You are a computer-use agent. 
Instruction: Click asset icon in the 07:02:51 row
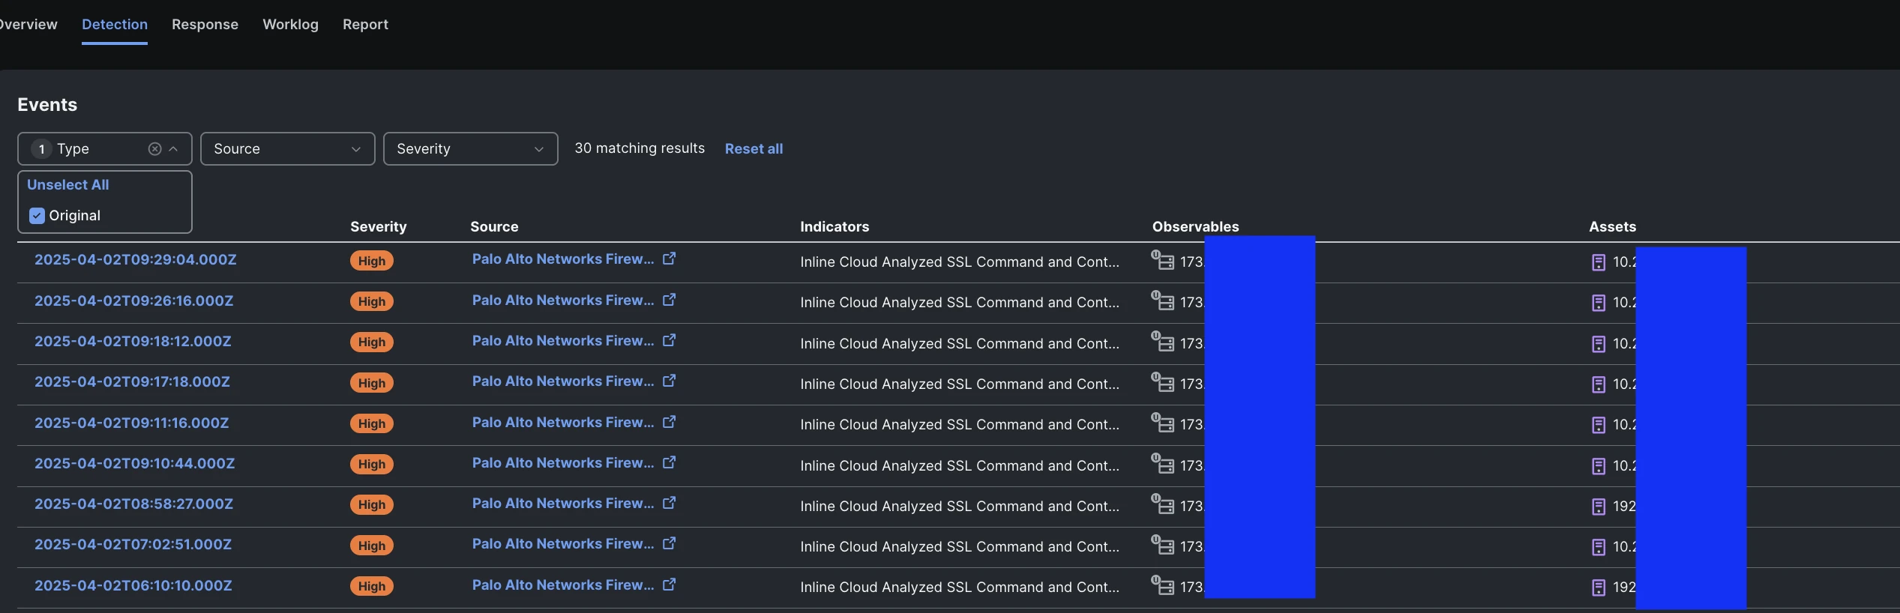(1598, 547)
